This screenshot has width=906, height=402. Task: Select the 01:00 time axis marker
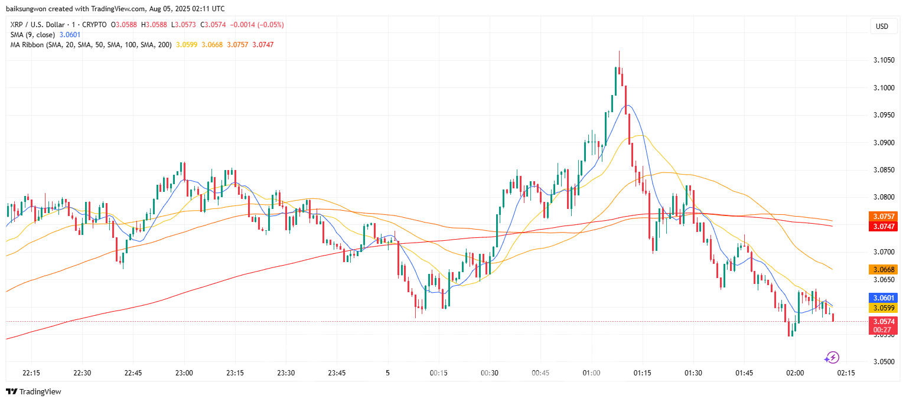[x=591, y=373]
